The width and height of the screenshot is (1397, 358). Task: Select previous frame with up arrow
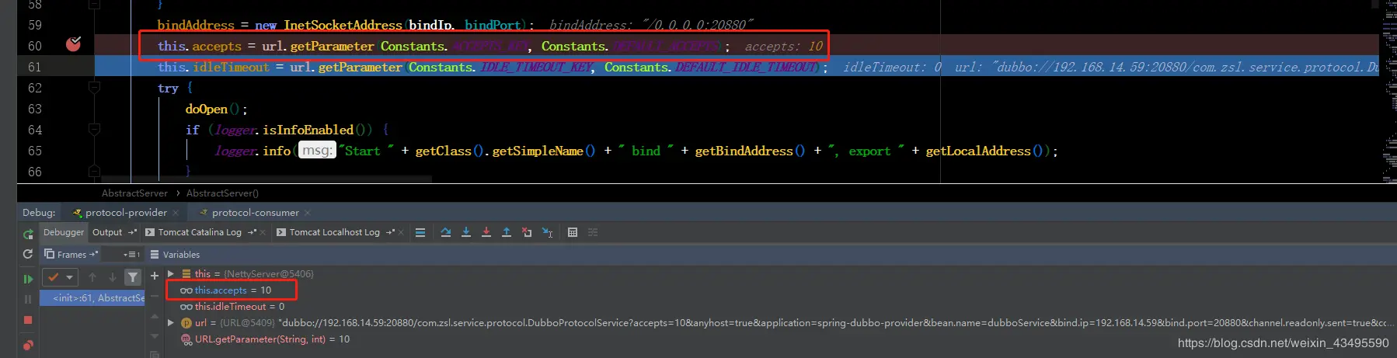(x=92, y=277)
